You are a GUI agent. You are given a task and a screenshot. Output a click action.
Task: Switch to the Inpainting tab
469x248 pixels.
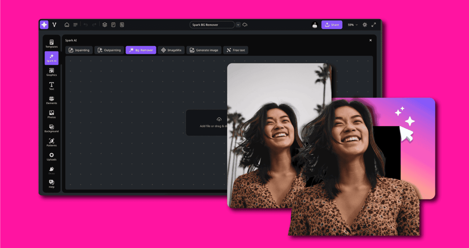79,50
